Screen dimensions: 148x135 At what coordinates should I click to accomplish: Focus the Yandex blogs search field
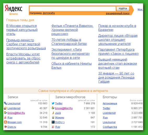point(73,9)
